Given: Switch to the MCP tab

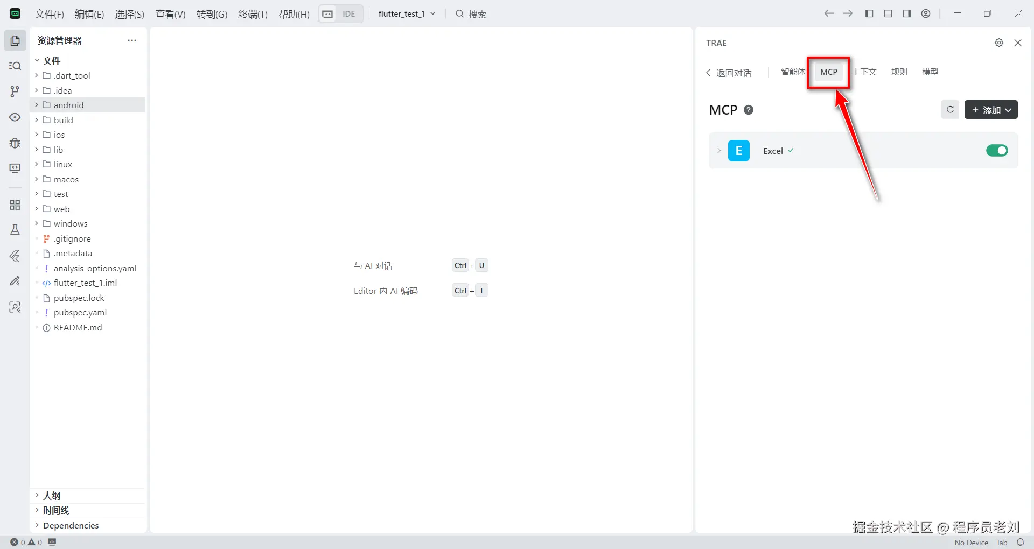Looking at the screenshot, I should [829, 72].
